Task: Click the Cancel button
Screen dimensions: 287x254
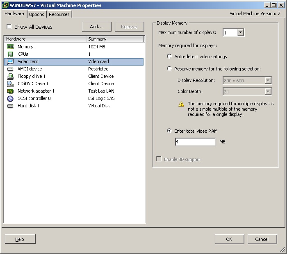Action: (262, 239)
